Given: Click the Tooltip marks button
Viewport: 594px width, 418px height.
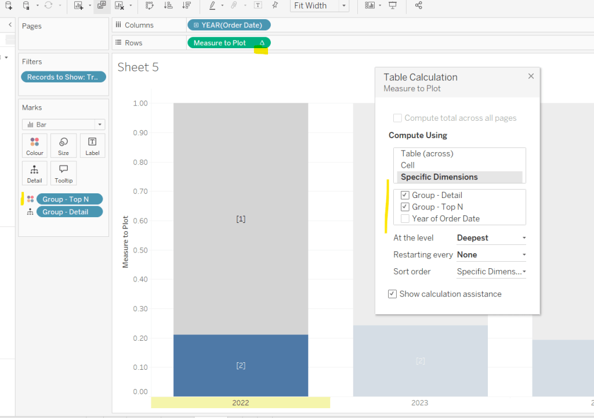Looking at the screenshot, I should click(x=63, y=173).
